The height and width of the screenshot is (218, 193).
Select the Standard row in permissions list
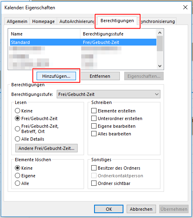83,42
